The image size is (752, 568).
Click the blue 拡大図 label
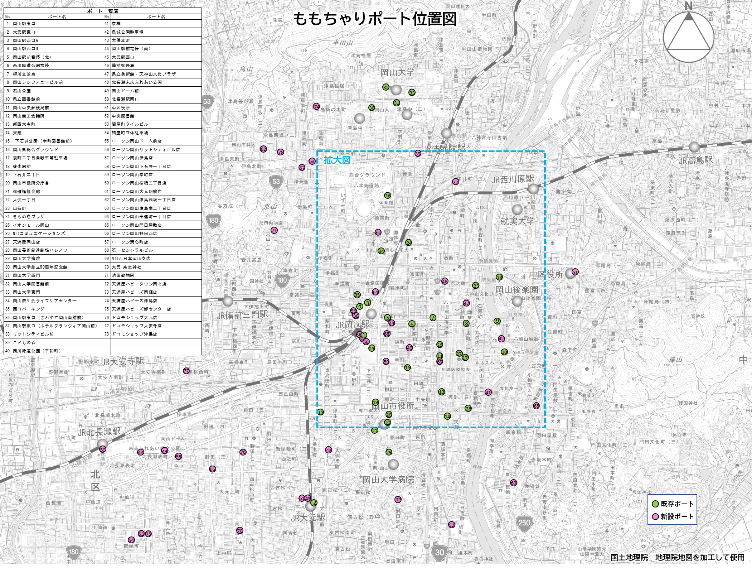337,160
